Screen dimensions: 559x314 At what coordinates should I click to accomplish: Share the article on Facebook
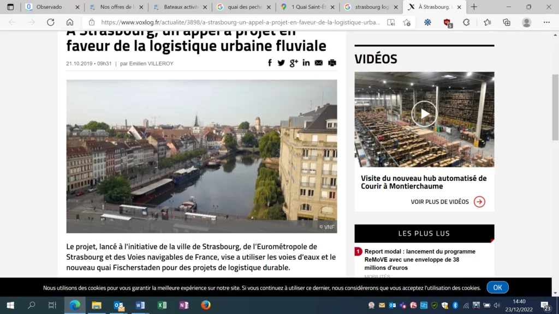pos(270,63)
